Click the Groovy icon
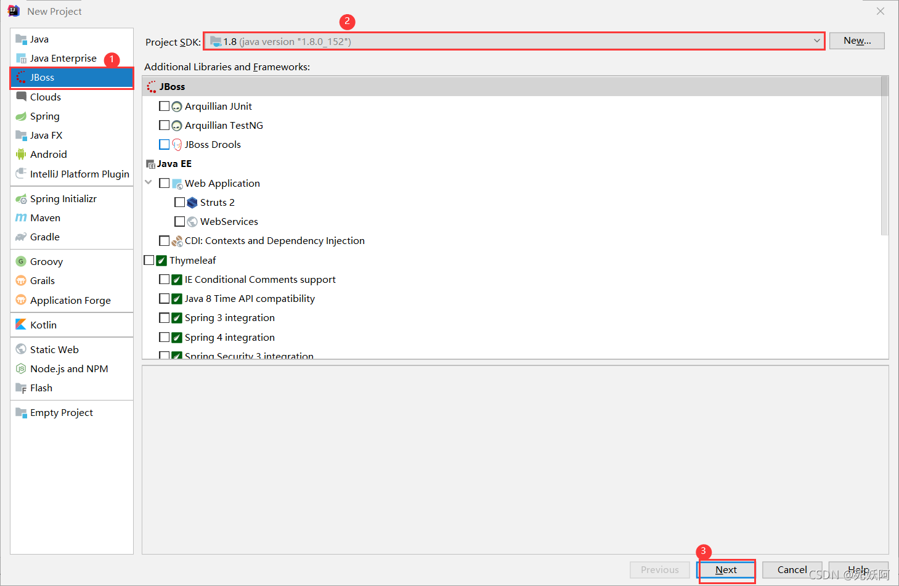 [21, 261]
